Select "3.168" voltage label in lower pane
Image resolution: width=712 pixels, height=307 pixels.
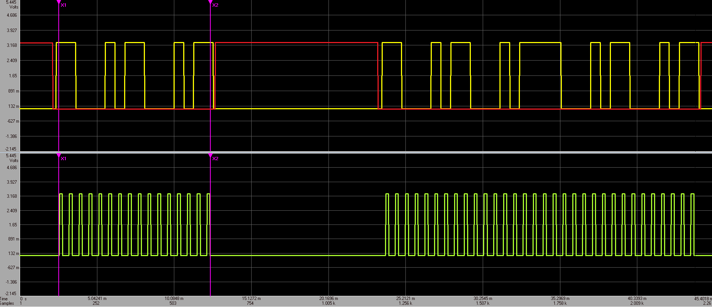pyautogui.click(x=12, y=196)
